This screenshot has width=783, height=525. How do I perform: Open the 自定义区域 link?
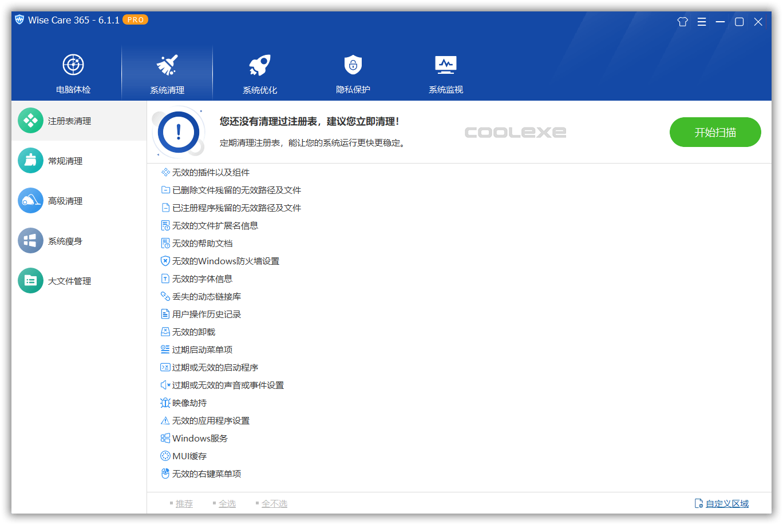click(x=727, y=503)
